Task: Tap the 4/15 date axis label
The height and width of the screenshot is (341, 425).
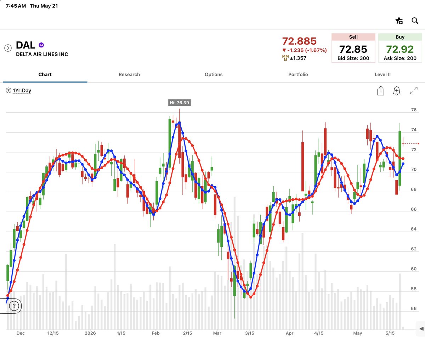Action: [318, 333]
